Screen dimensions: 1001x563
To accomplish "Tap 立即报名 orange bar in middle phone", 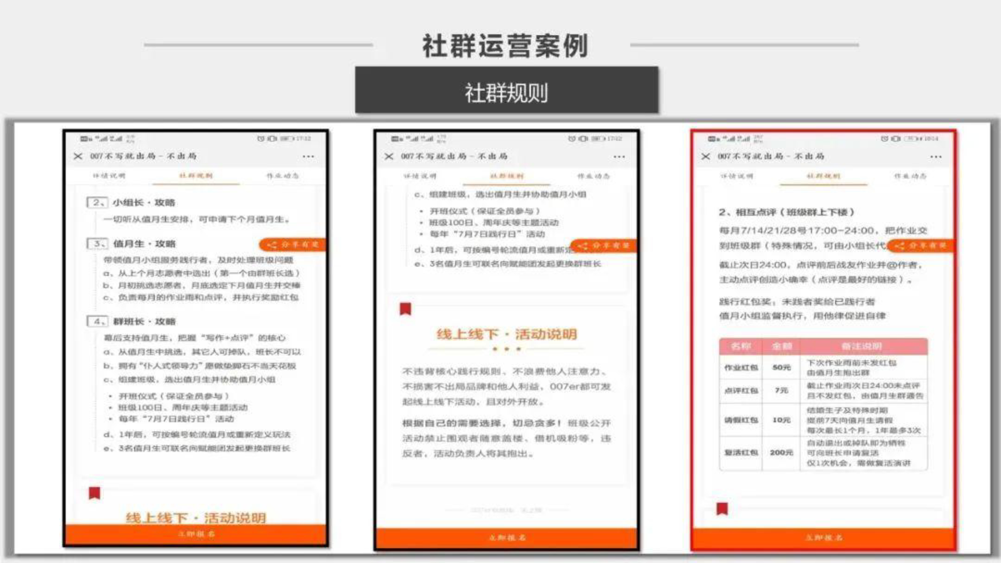I will click(507, 538).
